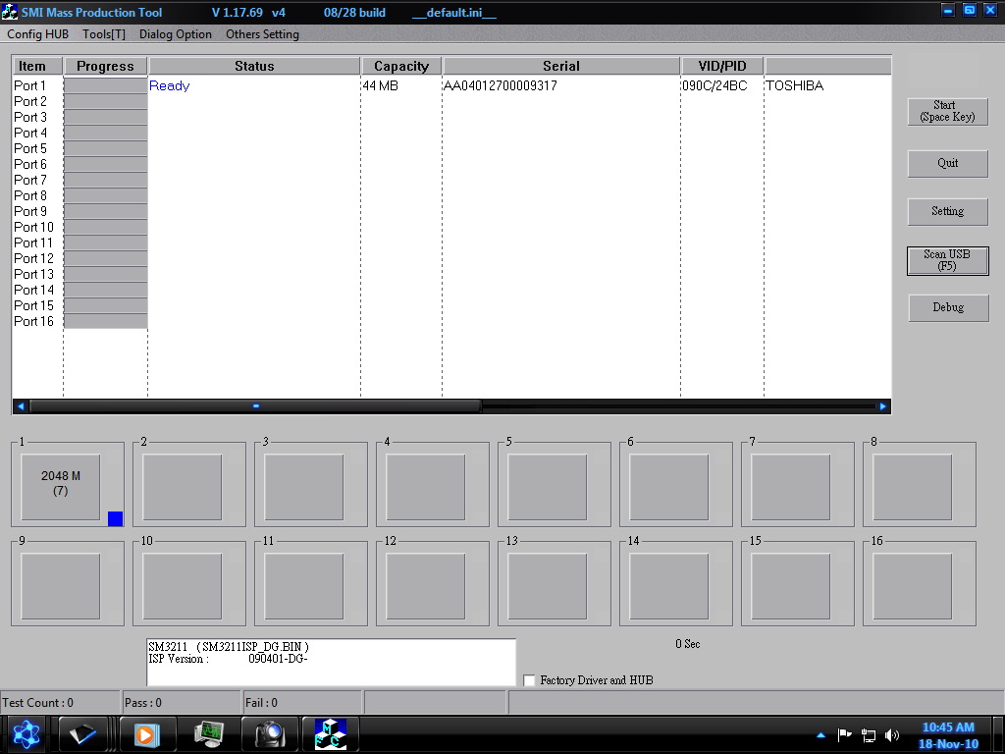Click the horizontal scrollbar thumb

coord(256,405)
